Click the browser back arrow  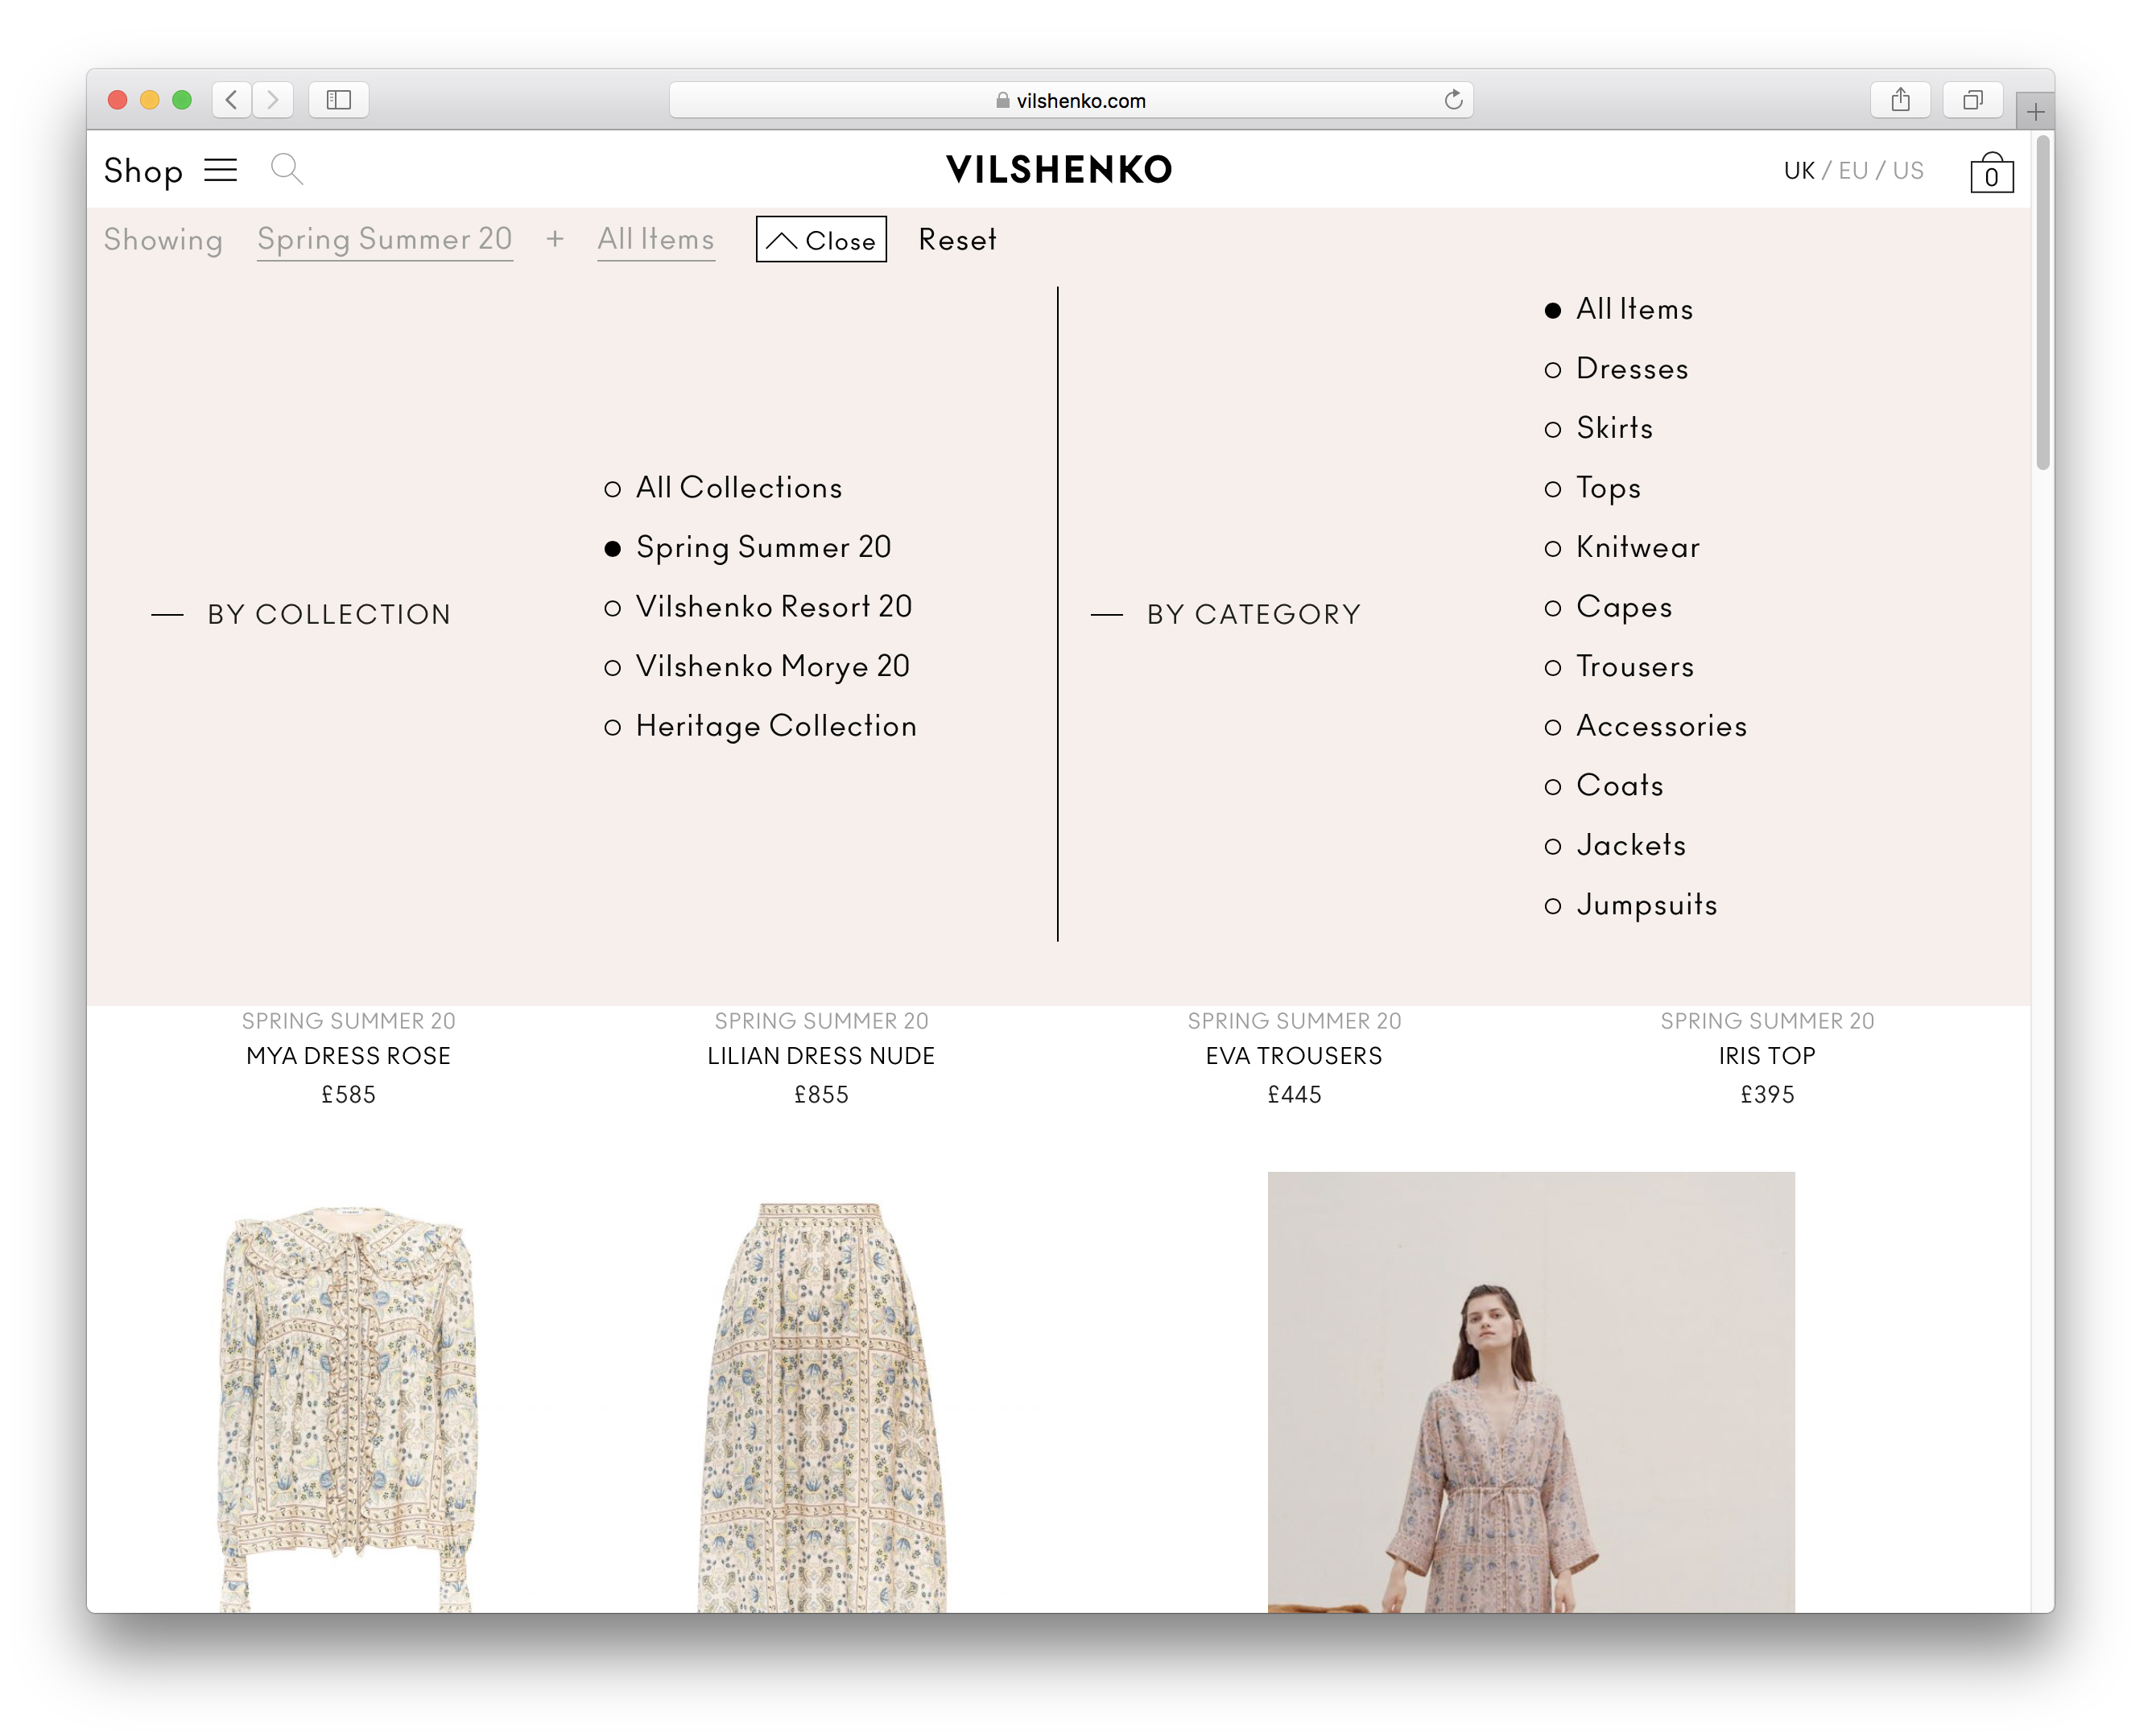point(232,100)
